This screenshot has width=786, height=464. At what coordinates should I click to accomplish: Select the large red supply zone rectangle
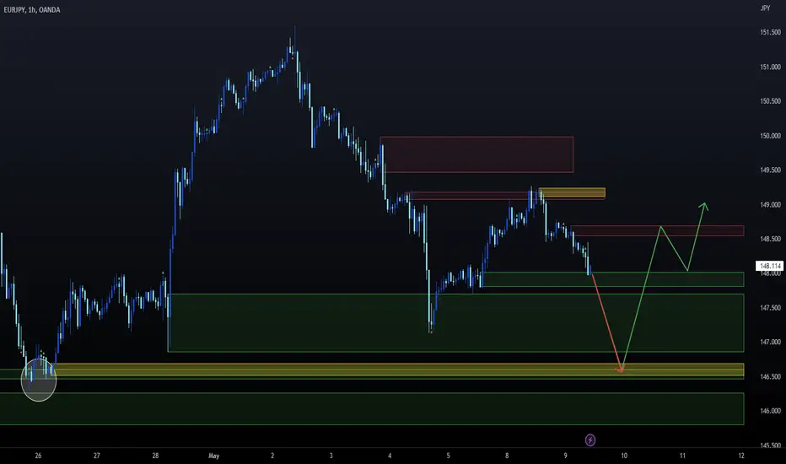pyautogui.click(x=476, y=154)
